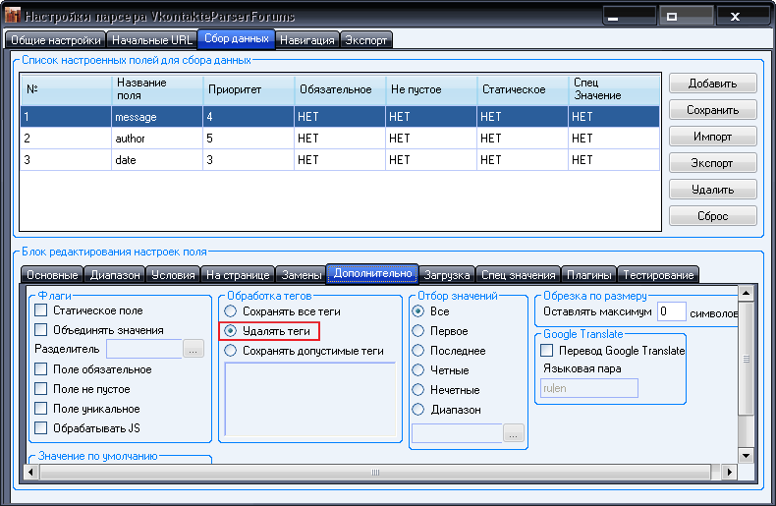Viewport: 776px width, 506px height.
Task: Click down arrow of vertical scrollbar
Action: pyautogui.click(x=746, y=455)
